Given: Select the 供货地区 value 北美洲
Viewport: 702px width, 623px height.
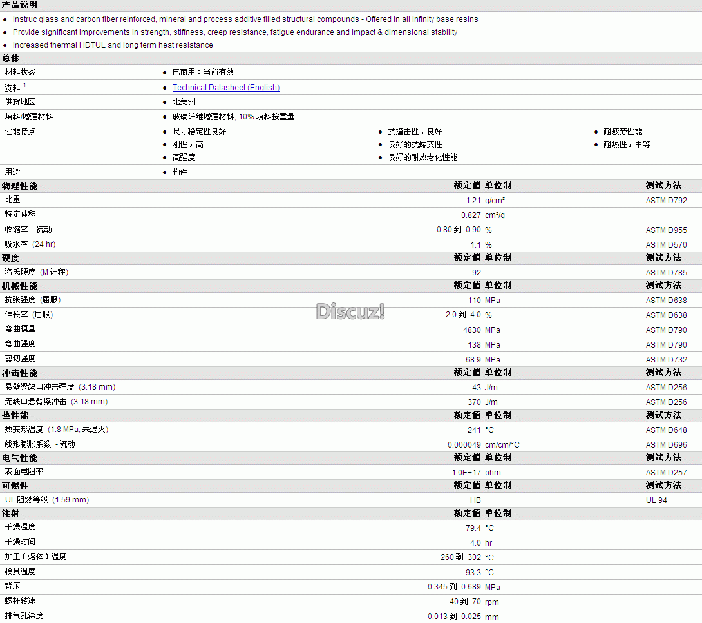Looking at the screenshot, I should coord(184,102).
